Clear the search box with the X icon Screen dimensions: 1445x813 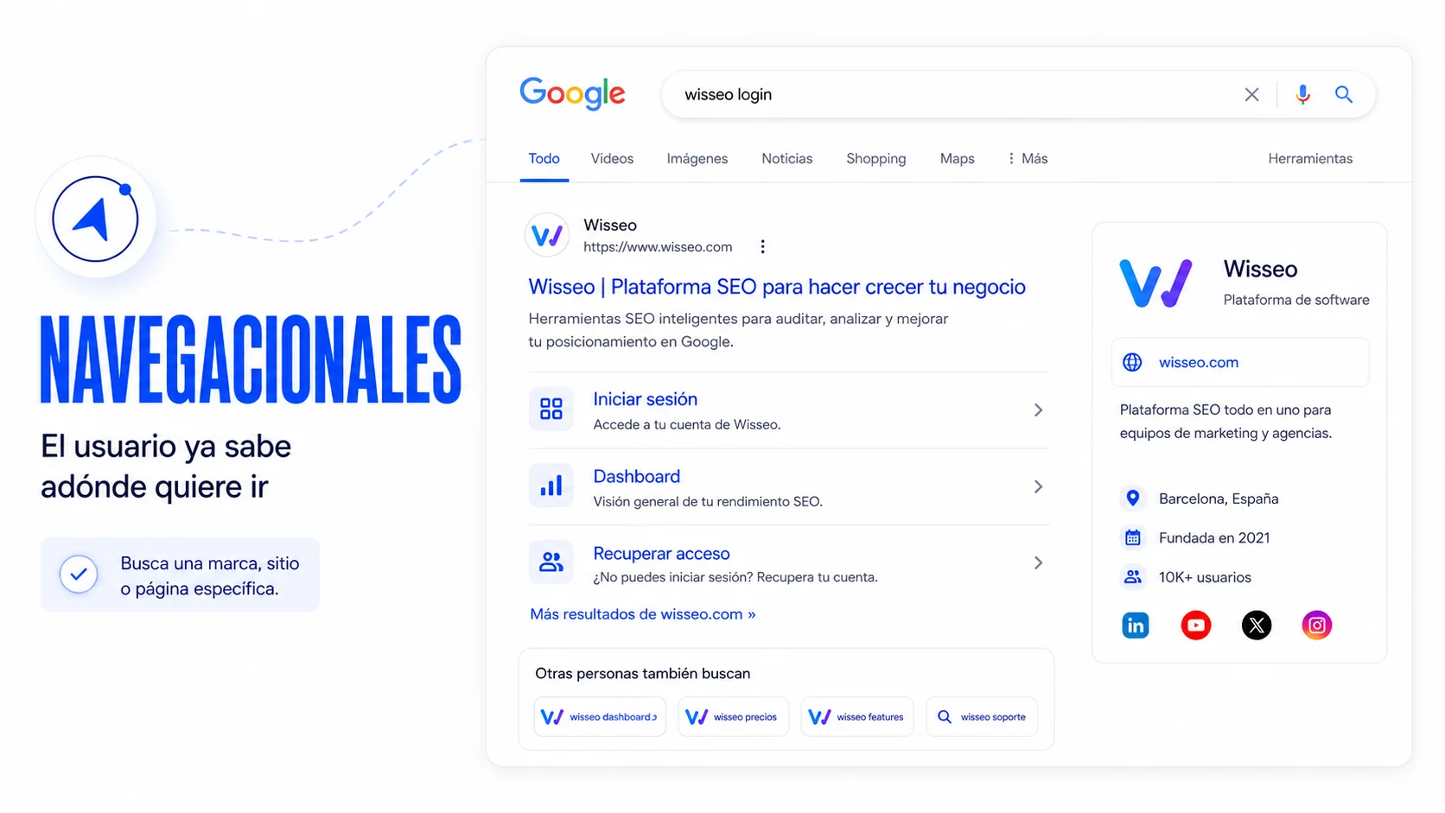(1251, 94)
